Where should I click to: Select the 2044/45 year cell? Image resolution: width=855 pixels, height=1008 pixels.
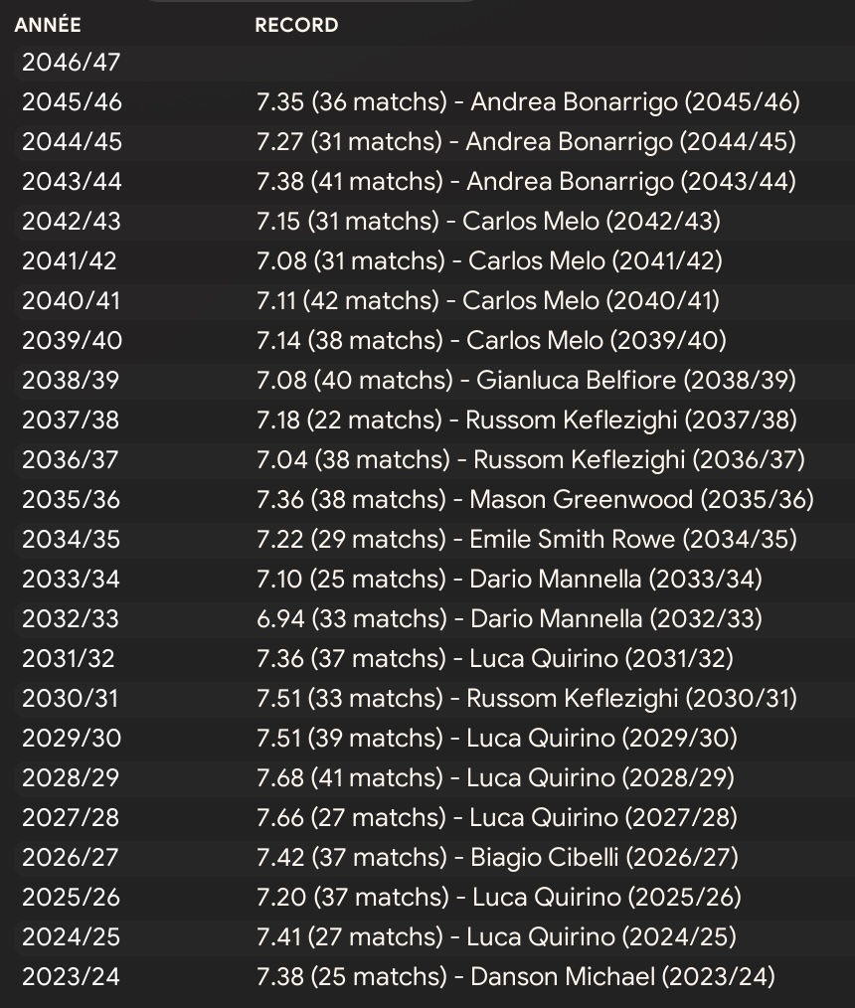72,142
